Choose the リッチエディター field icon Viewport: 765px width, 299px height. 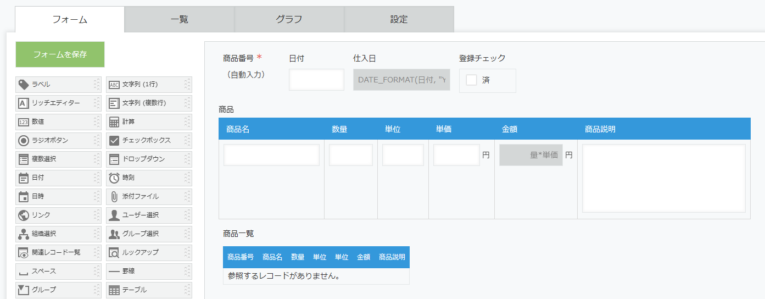[x=24, y=103]
